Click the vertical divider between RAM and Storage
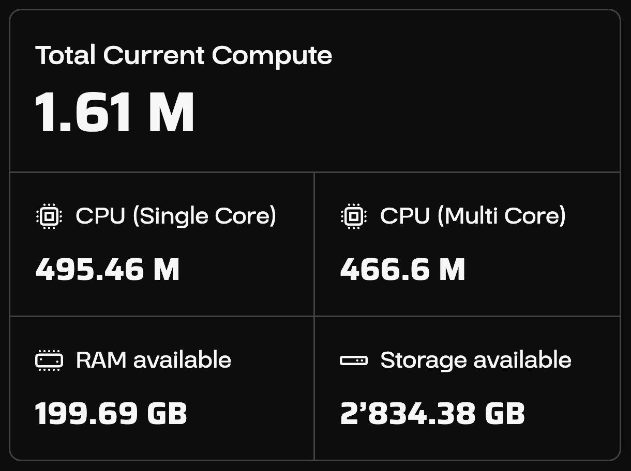Image resolution: width=631 pixels, height=471 pixels. tap(314, 387)
